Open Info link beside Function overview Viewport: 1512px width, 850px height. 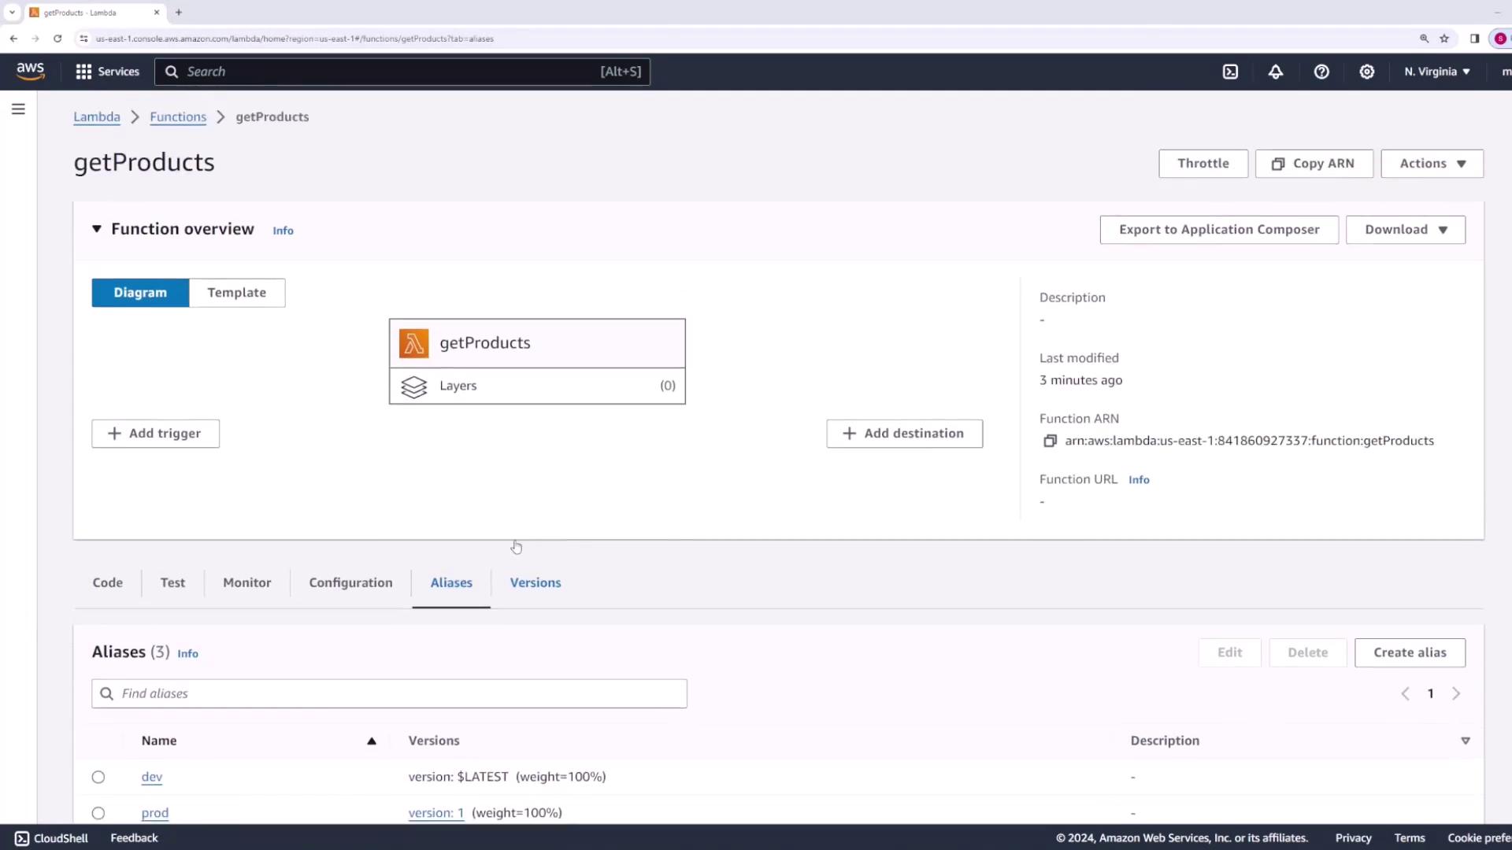point(283,231)
